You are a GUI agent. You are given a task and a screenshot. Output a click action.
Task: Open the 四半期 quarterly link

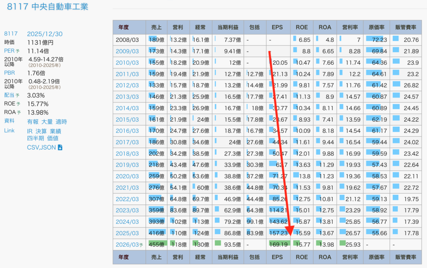pos(35,138)
